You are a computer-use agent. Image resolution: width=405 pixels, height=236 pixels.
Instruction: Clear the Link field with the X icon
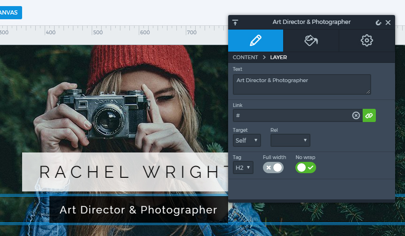coord(356,115)
